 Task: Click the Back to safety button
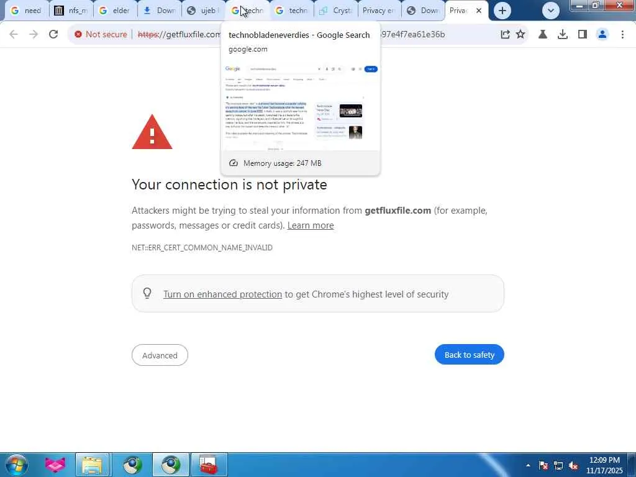470,355
